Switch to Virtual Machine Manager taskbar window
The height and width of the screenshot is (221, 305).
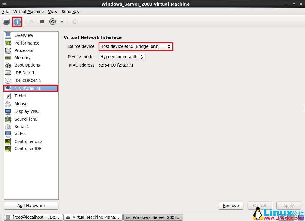coord(93,217)
